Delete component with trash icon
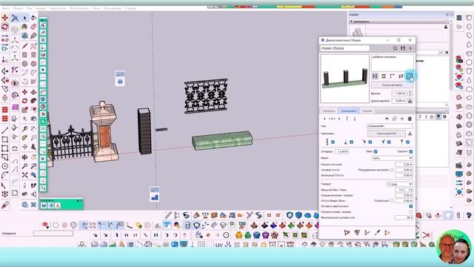This screenshot has width=474, height=267. (410, 119)
